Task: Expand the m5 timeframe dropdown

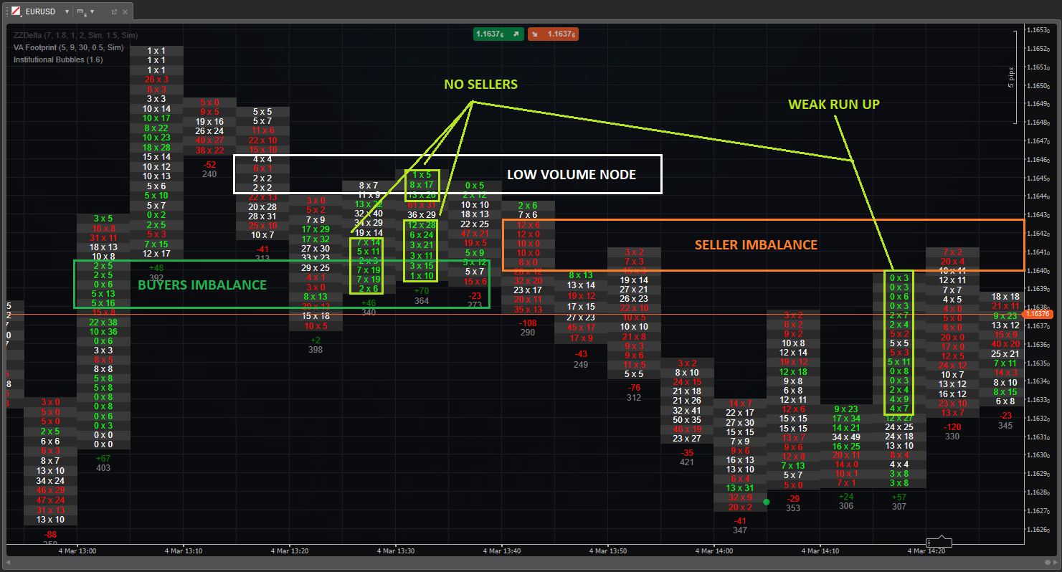Action: pyautogui.click(x=92, y=12)
